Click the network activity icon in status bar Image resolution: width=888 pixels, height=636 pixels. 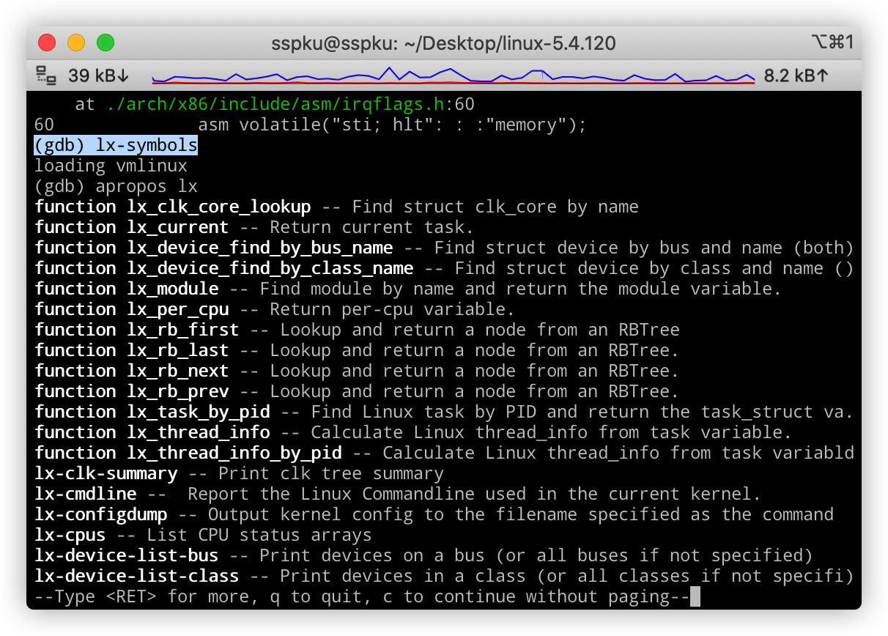click(46, 75)
